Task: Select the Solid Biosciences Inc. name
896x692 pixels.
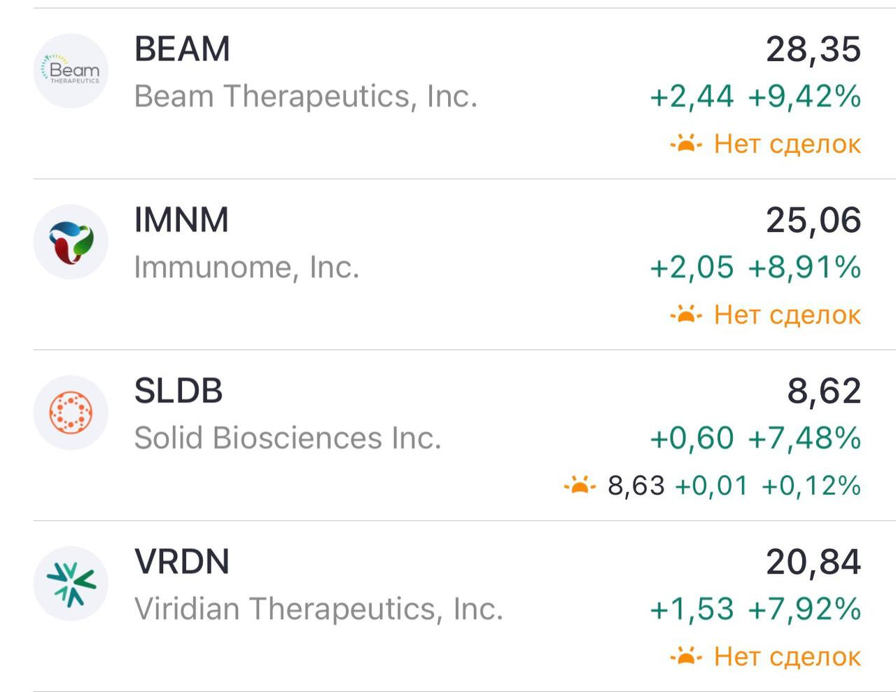Action: click(288, 438)
